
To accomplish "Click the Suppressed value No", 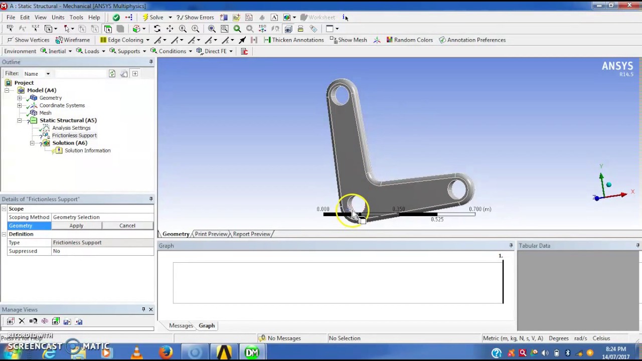I will coord(102,251).
